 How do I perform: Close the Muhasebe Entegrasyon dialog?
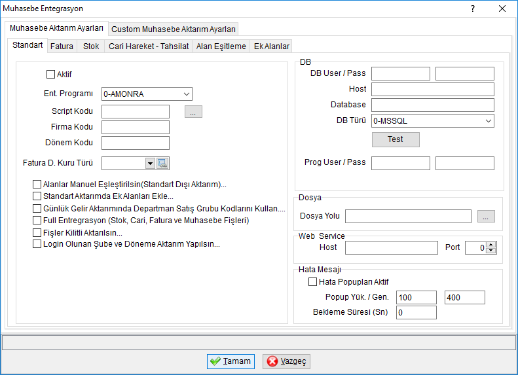click(502, 9)
